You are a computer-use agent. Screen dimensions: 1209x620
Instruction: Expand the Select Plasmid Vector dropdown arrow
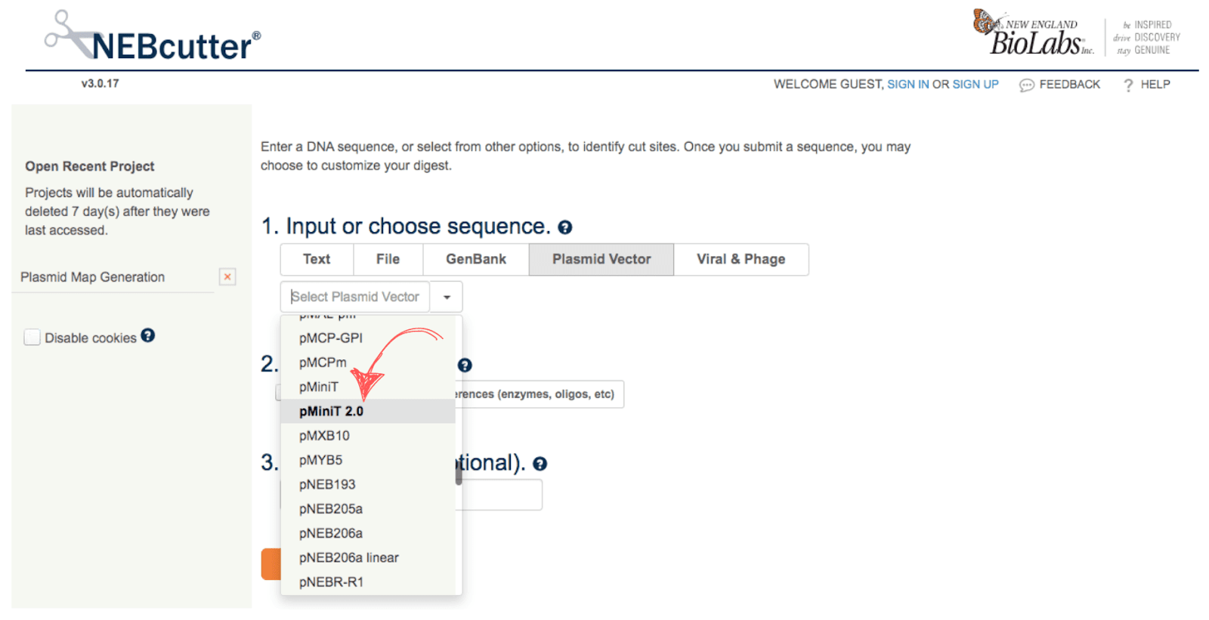tap(447, 297)
